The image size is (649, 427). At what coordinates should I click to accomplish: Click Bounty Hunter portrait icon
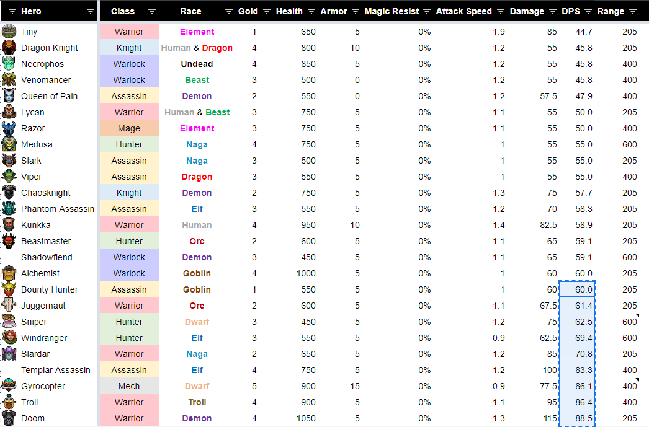tap(9, 289)
